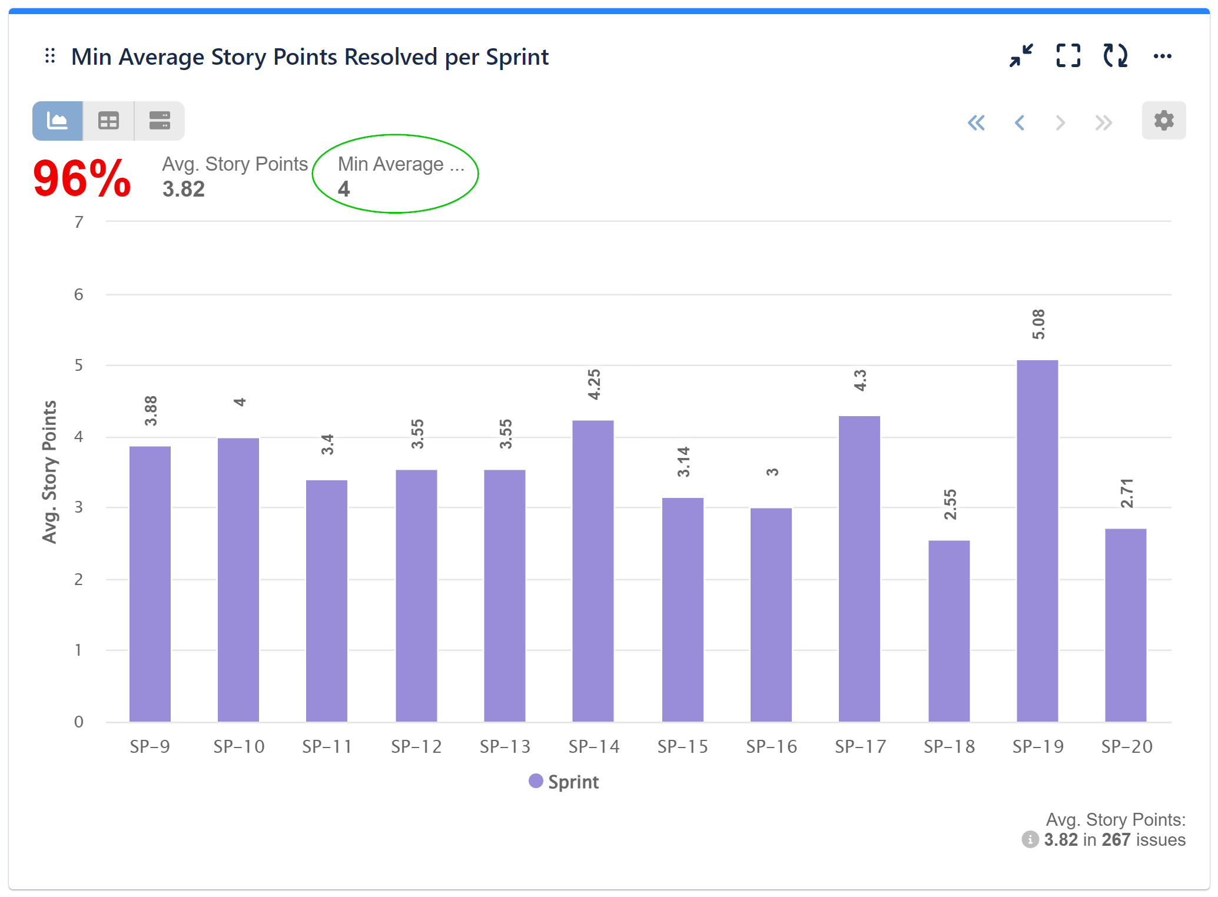Click the collapse gadget arrows icon

1021,56
